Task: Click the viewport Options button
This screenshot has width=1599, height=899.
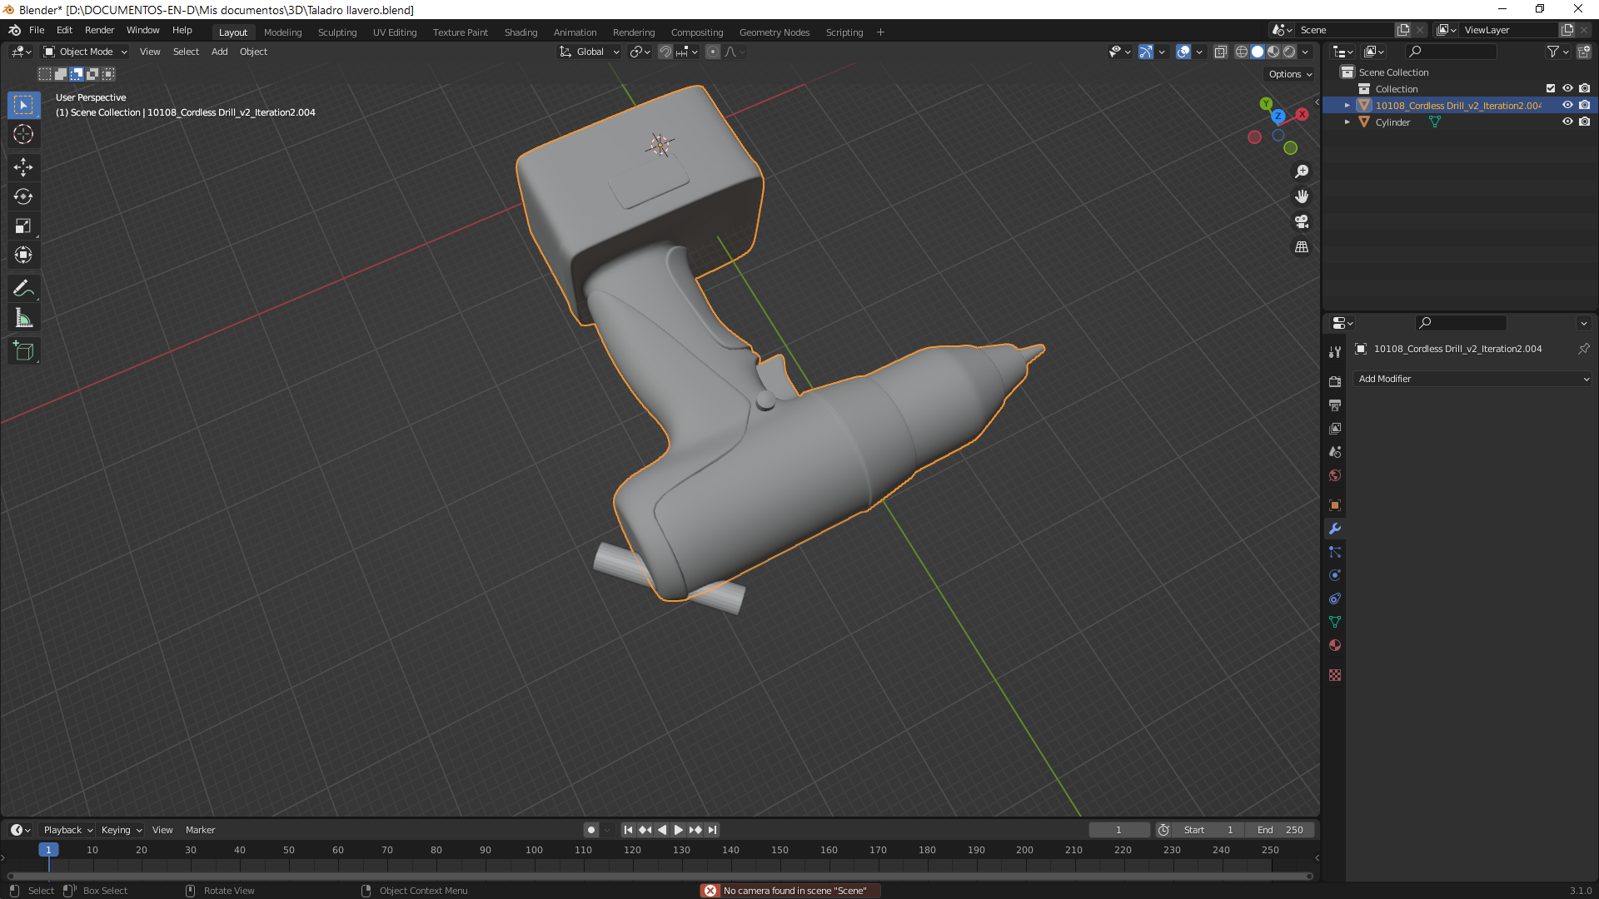Action: pos(1289,74)
